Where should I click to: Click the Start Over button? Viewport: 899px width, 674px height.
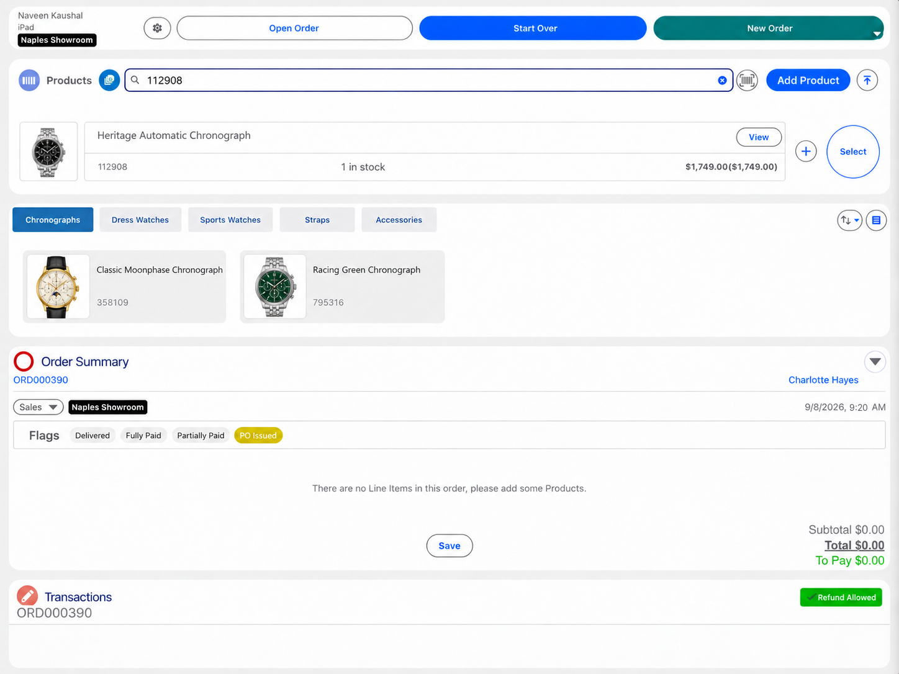click(x=533, y=28)
